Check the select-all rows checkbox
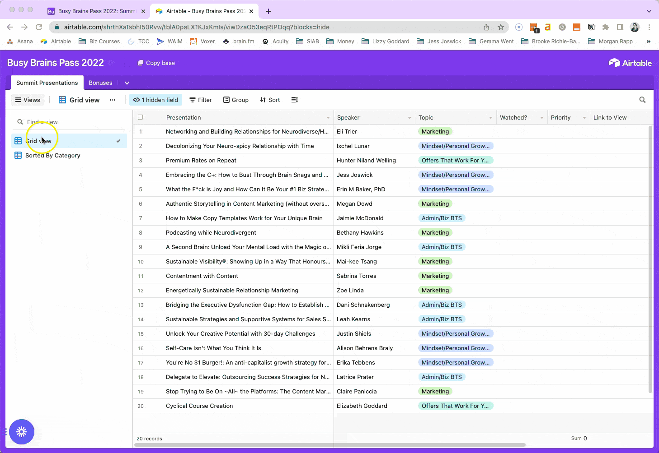The image size is (659, 453). 141,117
